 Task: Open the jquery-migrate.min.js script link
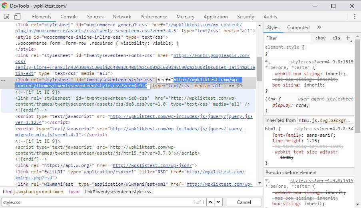pos(177,129)
